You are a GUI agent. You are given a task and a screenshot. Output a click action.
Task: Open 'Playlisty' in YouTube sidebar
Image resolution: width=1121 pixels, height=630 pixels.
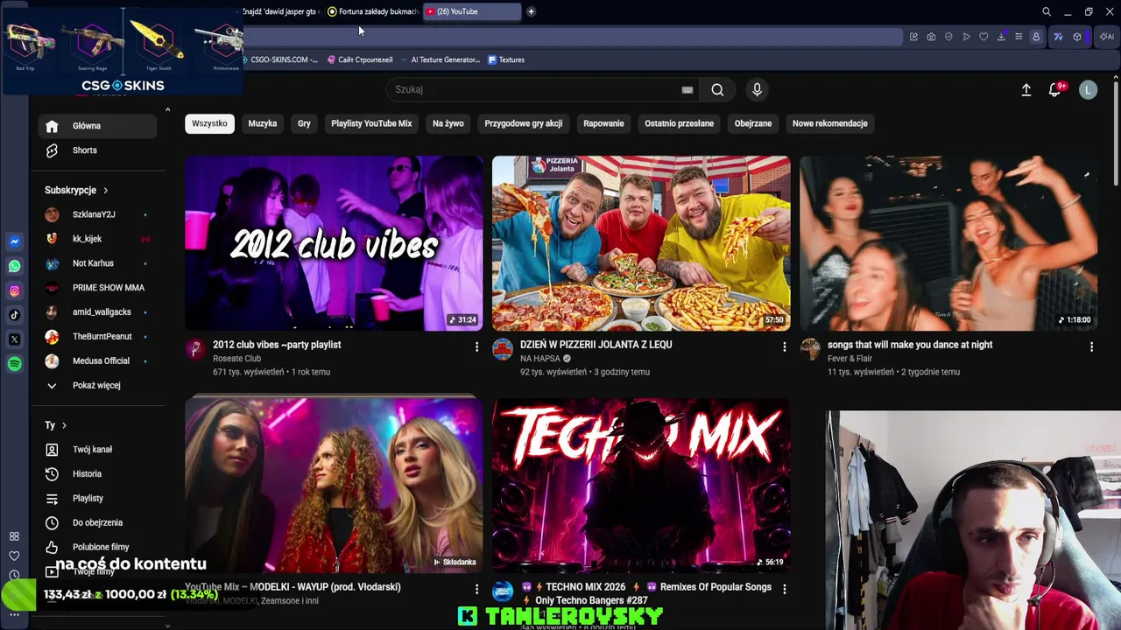97,498
